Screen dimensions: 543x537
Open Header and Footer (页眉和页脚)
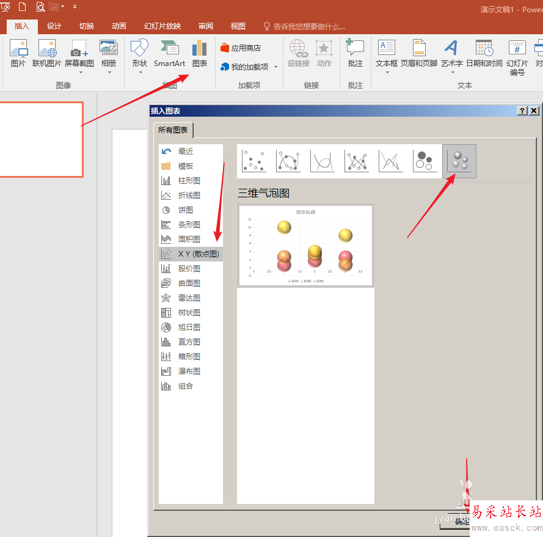(419, 53)
